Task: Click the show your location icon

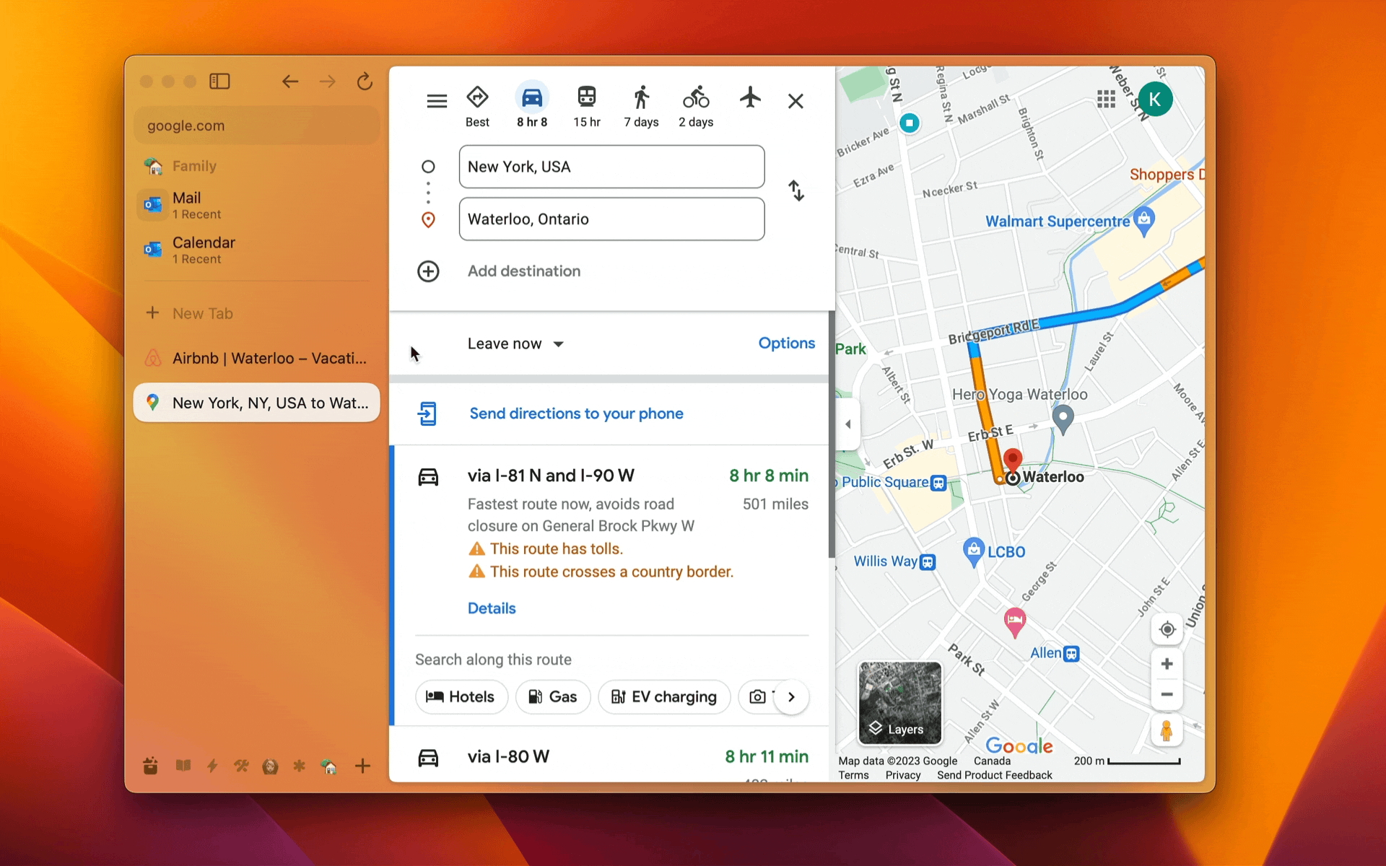Action: click(1167, 629)
